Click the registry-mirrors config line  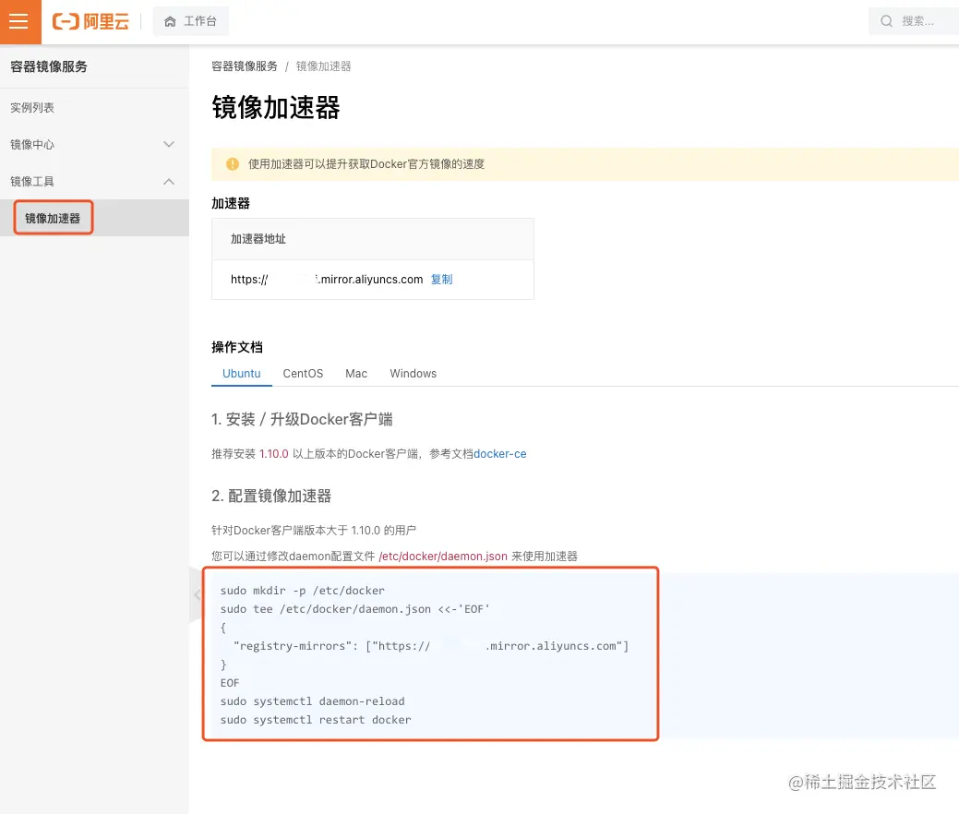point(431,646)
